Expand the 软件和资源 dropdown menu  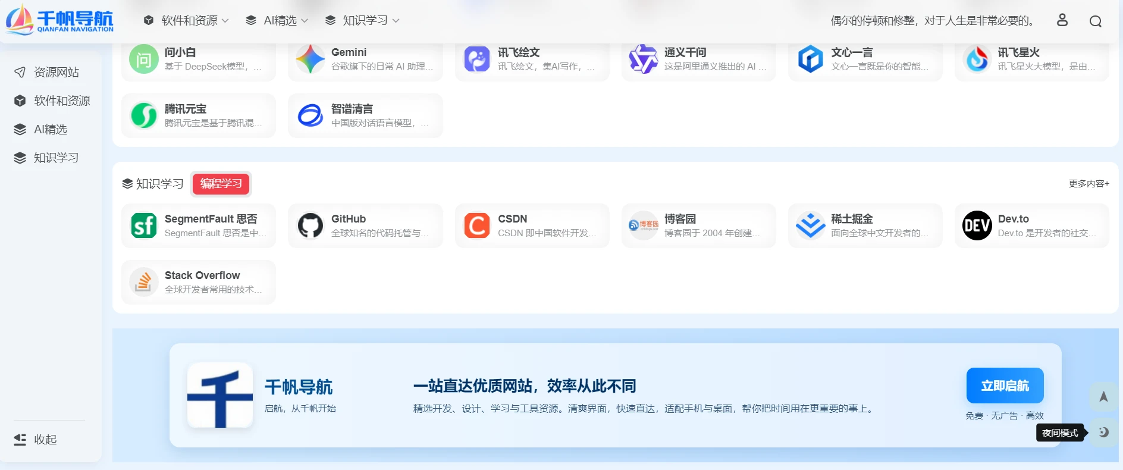click(186, 21)
